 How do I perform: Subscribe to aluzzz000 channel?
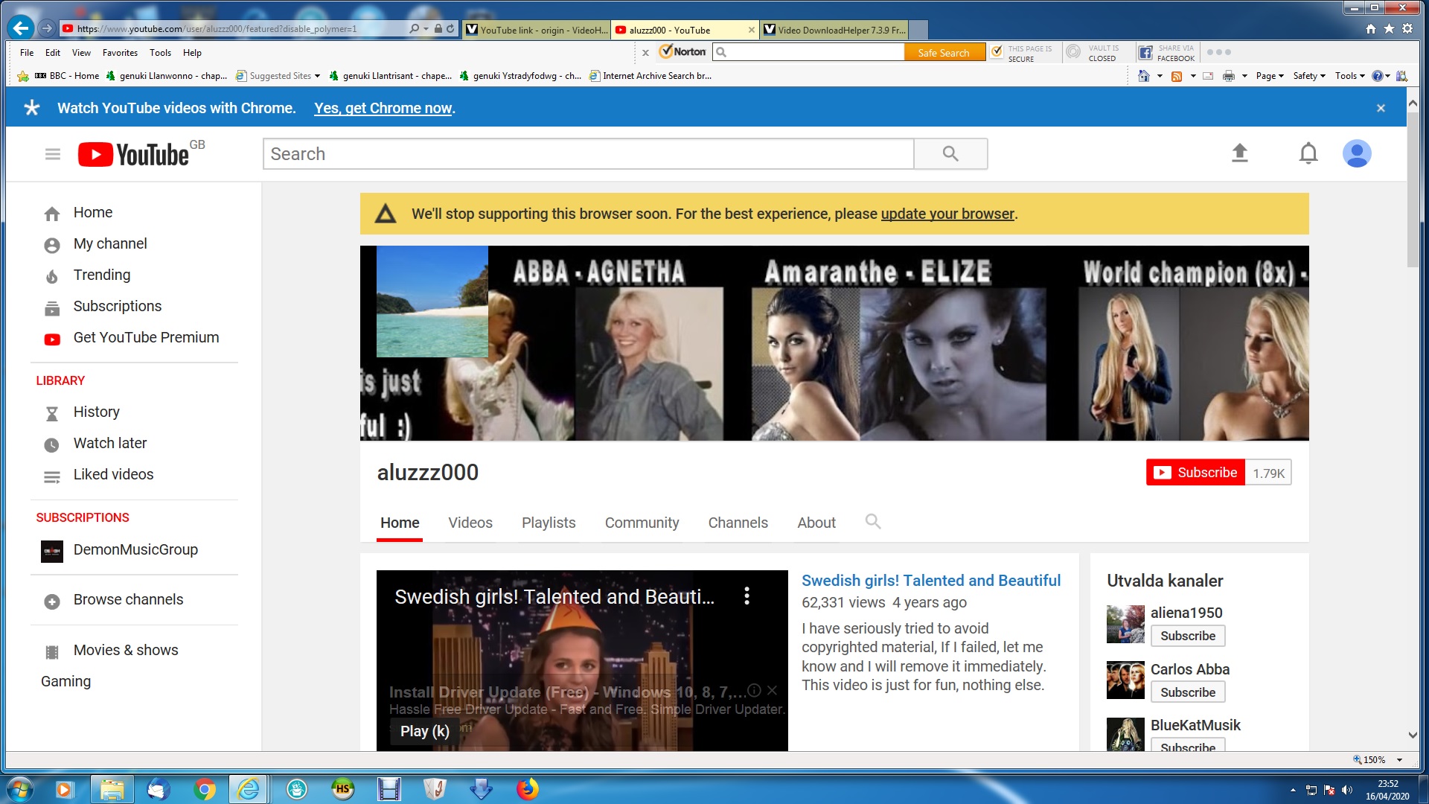click(1195, 473)
